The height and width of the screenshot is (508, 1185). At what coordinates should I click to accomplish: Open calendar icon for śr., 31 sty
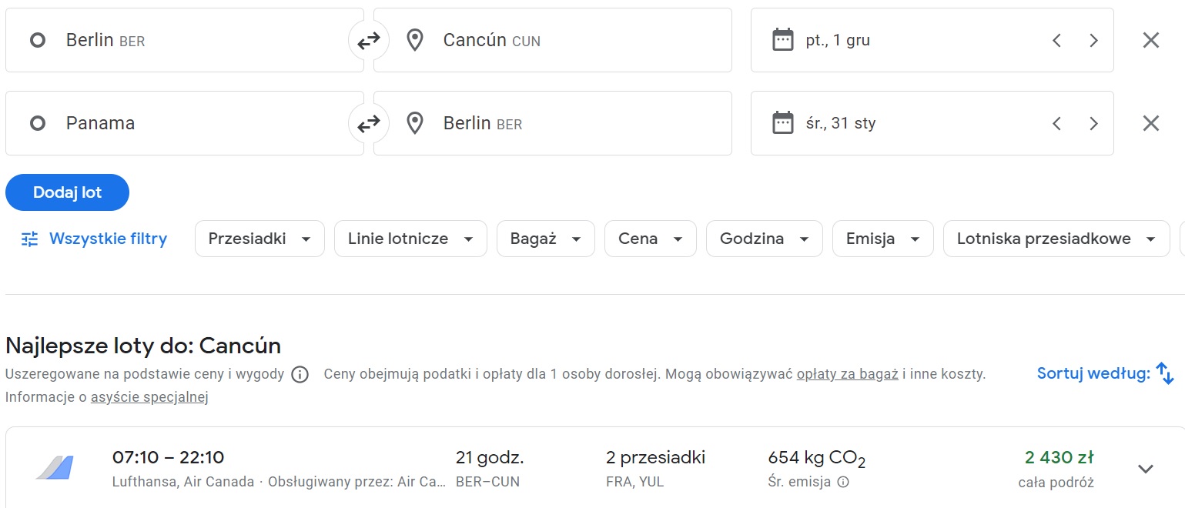782,123
